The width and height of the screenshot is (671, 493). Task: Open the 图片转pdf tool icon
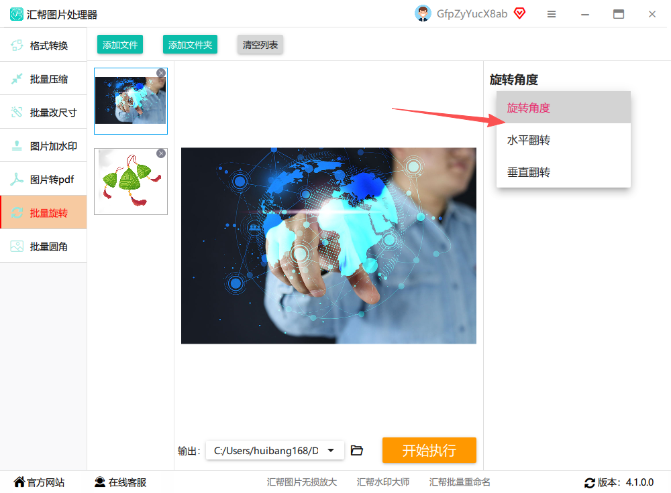pos(17,180)
